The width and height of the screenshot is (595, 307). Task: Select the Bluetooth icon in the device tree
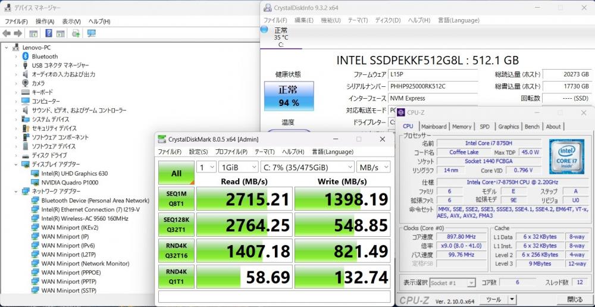[26, 56]
